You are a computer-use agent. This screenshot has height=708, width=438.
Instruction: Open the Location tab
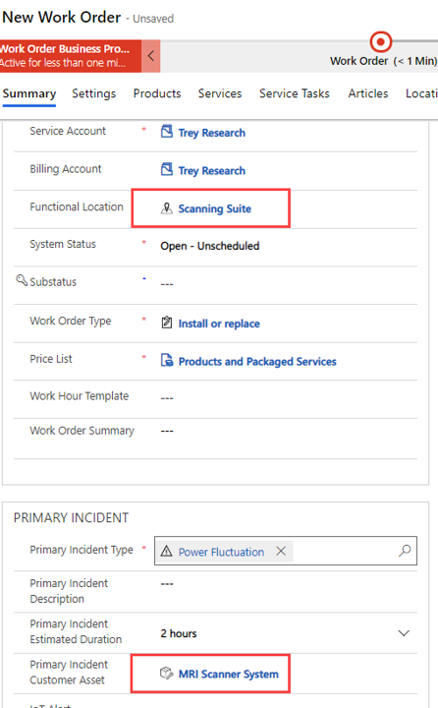[421, 93]
